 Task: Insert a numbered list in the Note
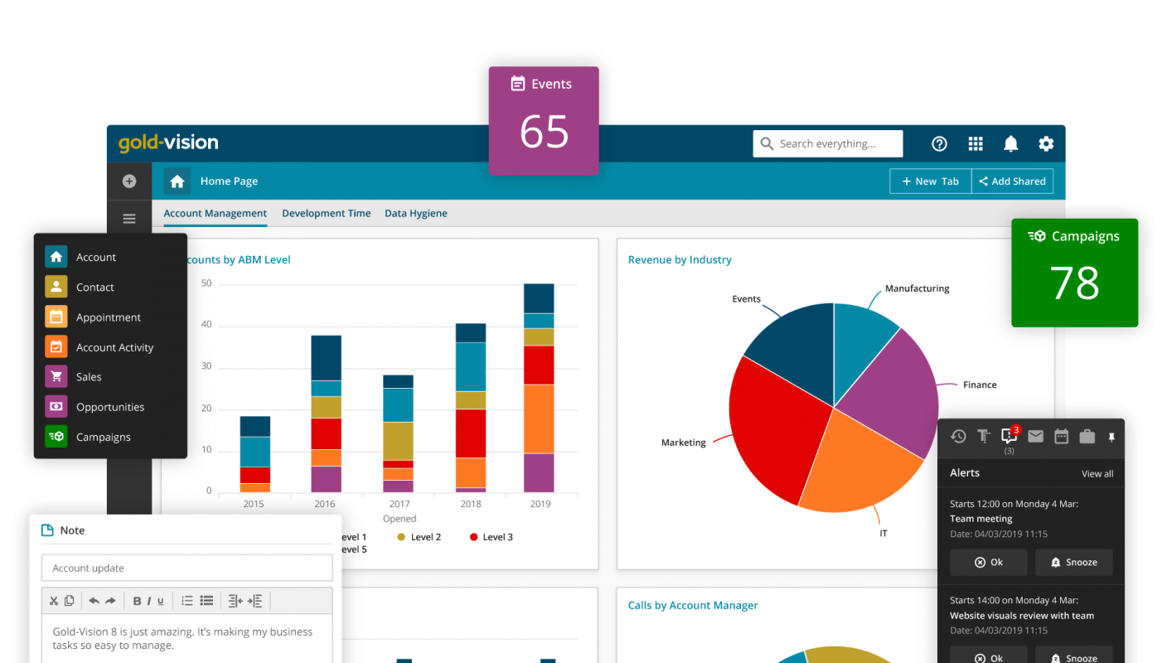click(187, 601)
